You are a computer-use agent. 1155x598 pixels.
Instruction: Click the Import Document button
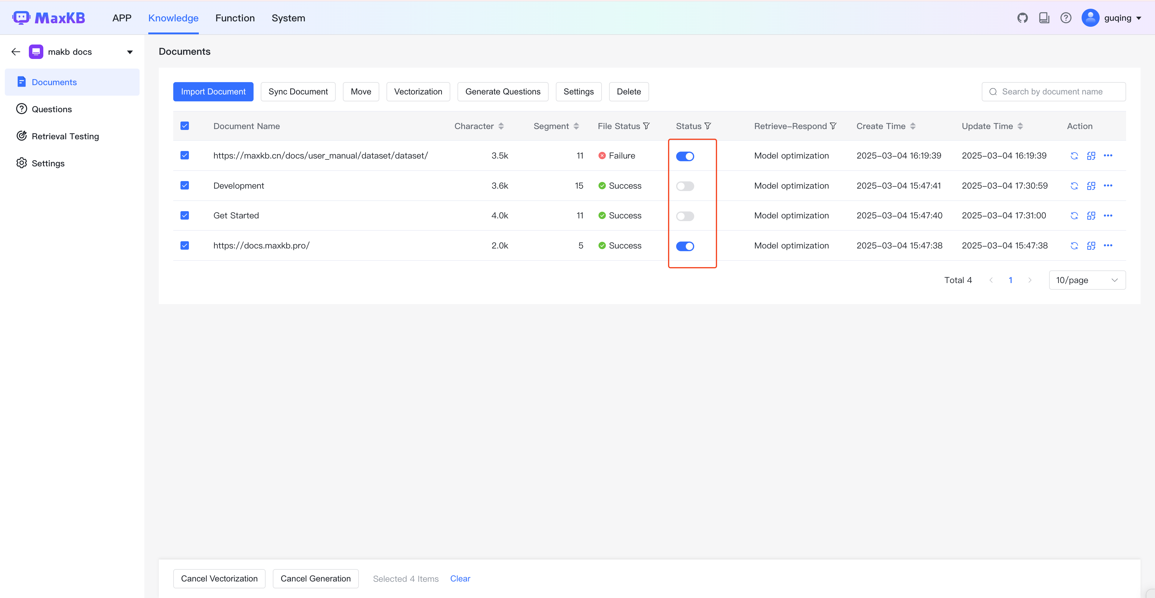(x=214, y=92)
